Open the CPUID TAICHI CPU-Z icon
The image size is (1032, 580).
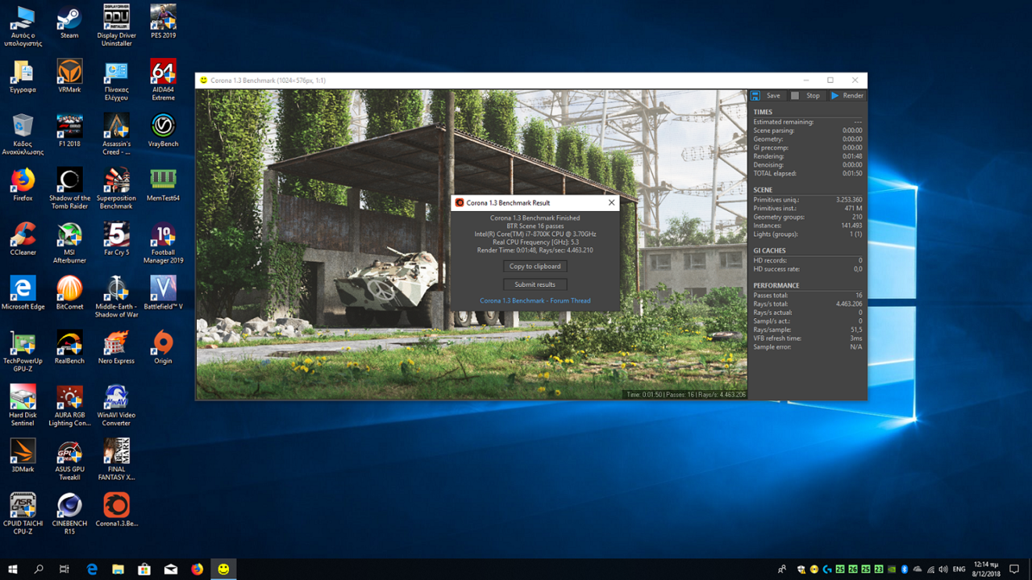pyautogui.click(x=23, y=512)
